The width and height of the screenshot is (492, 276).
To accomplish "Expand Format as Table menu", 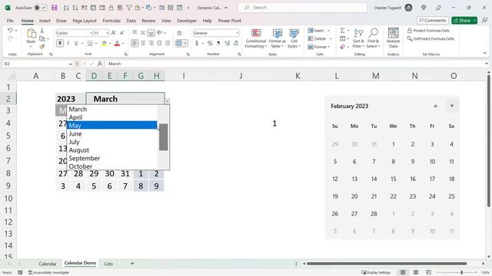I will click(277, 38).
